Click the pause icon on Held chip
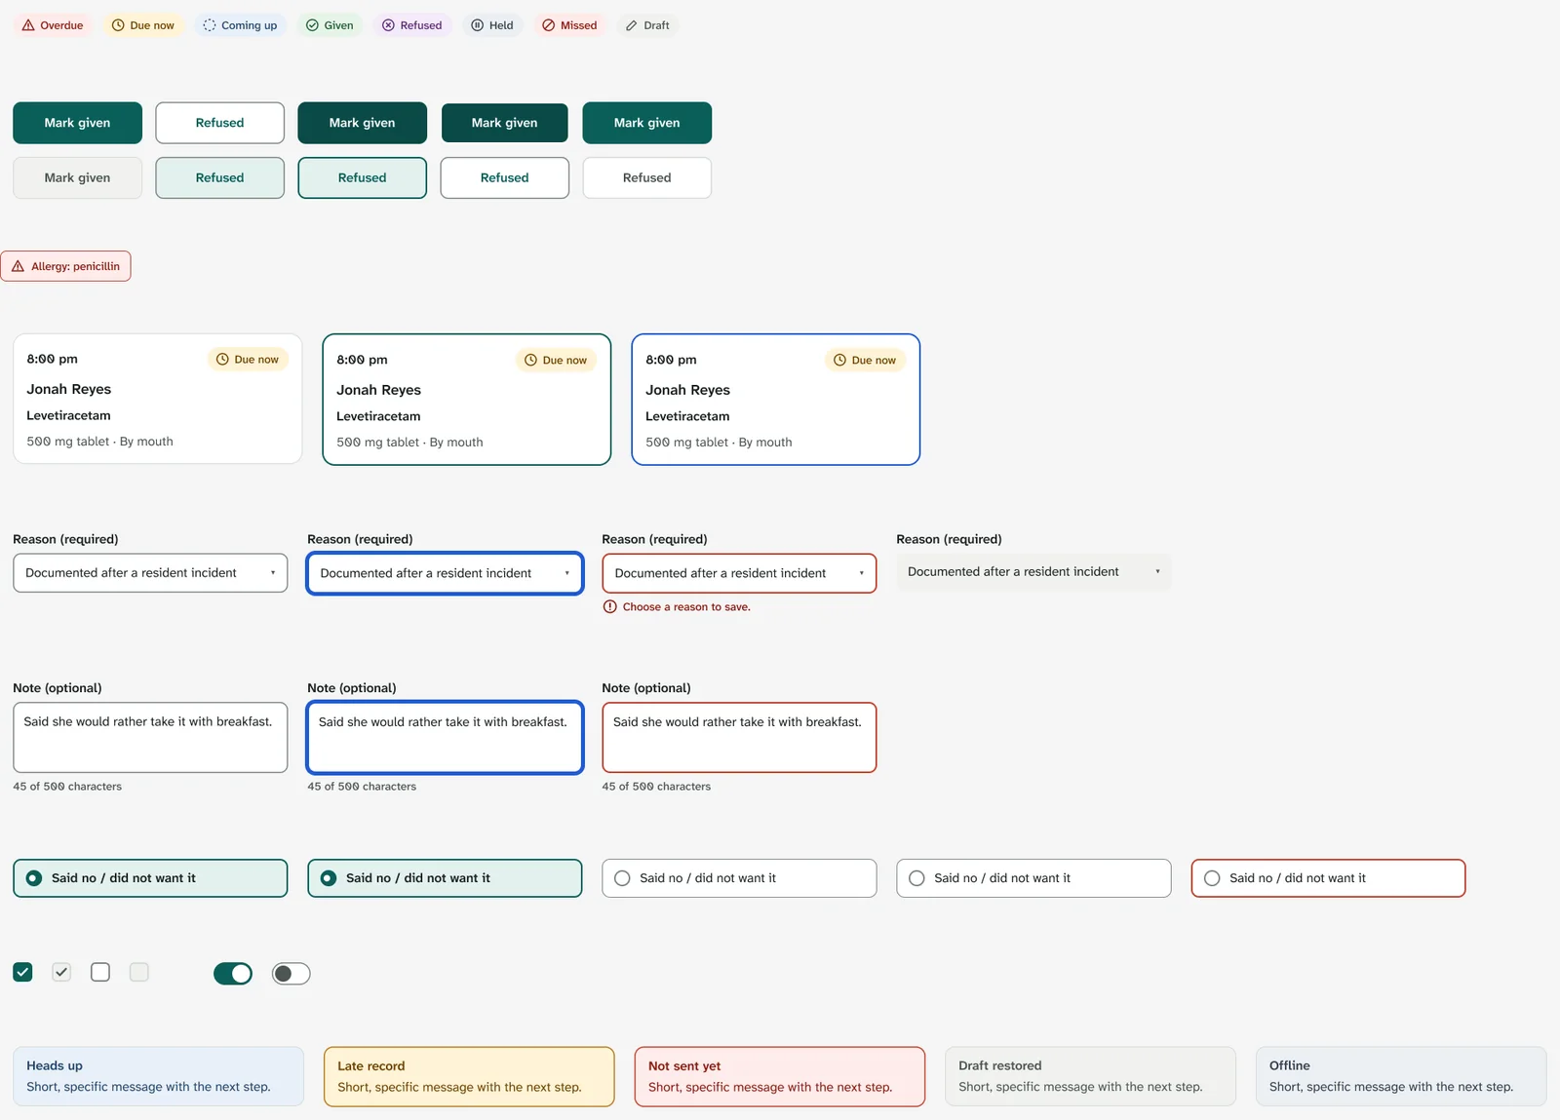The width and height of the screenshot is (1560, 1120). pos(478,25)
